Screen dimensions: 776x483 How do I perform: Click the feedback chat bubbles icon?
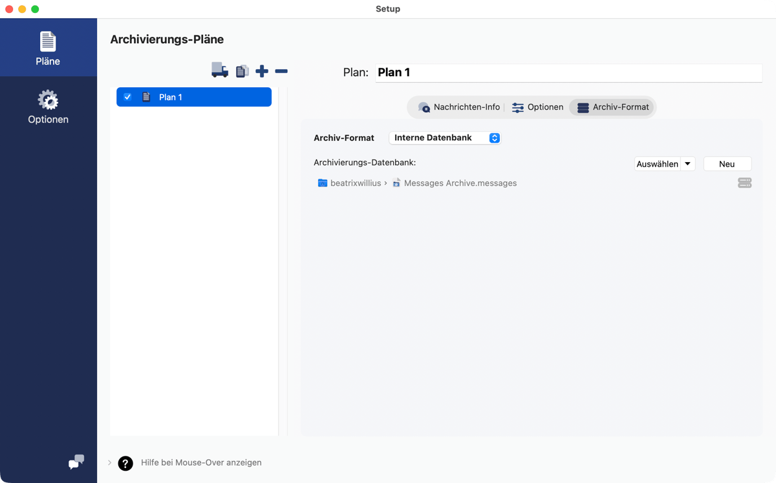click(76, 462)
